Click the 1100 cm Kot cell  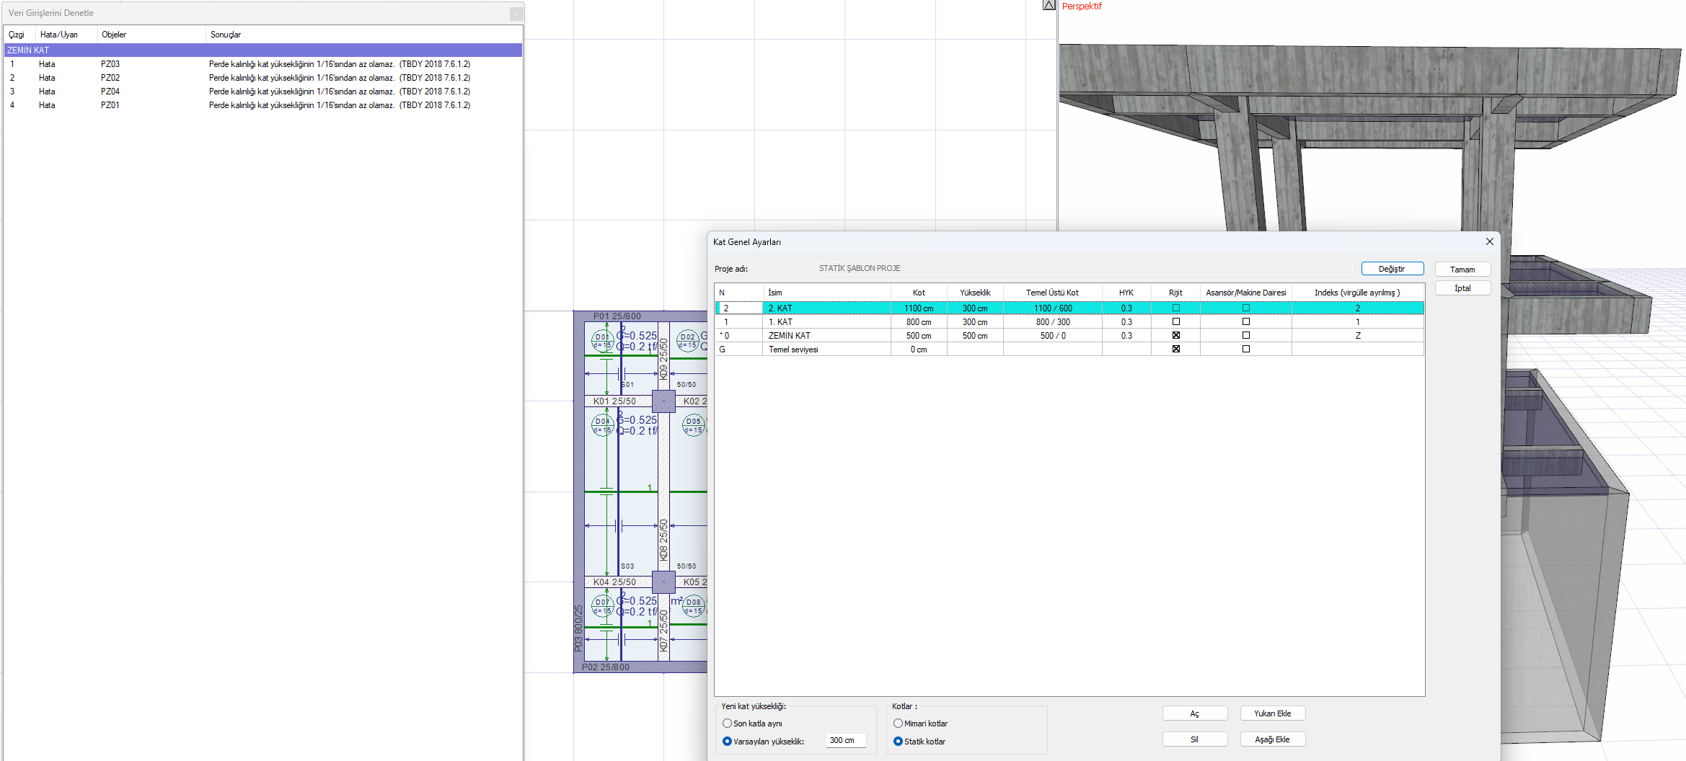[x=919, y=308]
